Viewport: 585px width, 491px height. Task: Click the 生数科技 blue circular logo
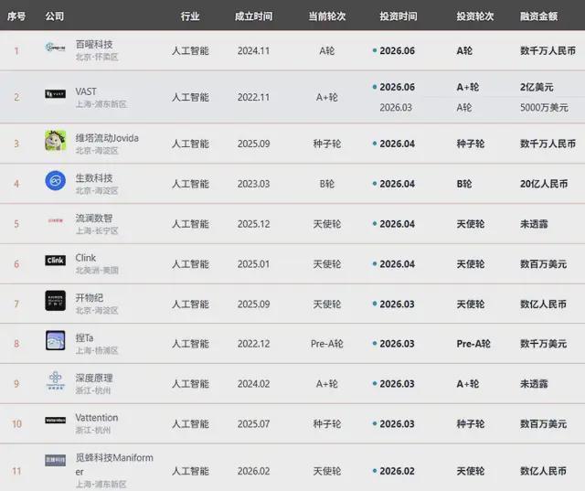coord(55,180)
